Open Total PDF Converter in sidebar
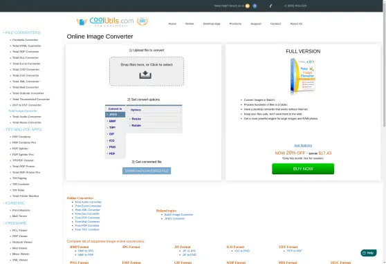The height and width of the screenshot is (264, 386). (x=26, y=52)
